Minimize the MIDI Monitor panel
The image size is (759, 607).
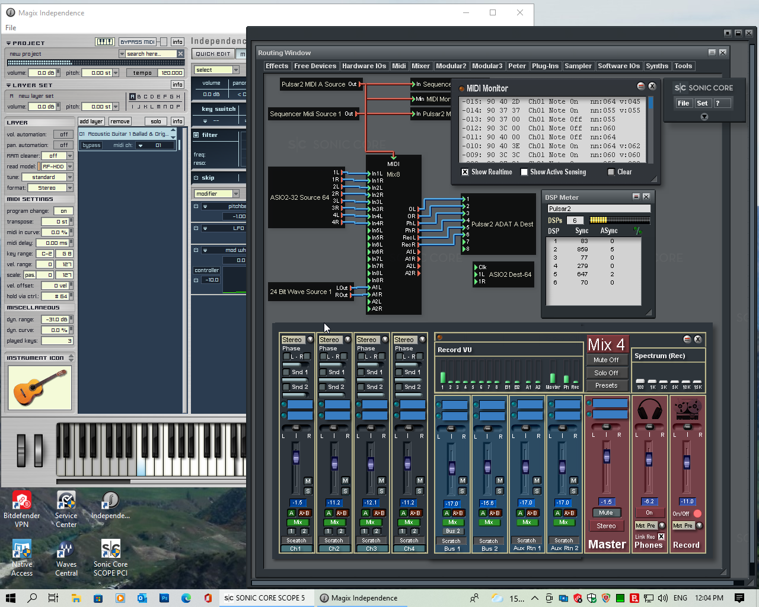(641, 86)
